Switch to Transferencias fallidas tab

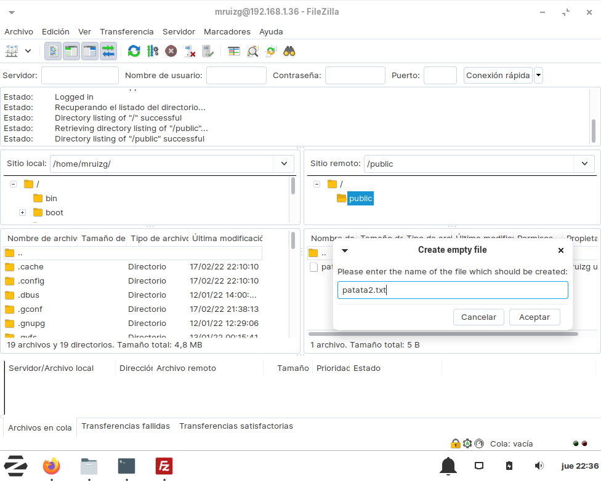coord(126,426)
